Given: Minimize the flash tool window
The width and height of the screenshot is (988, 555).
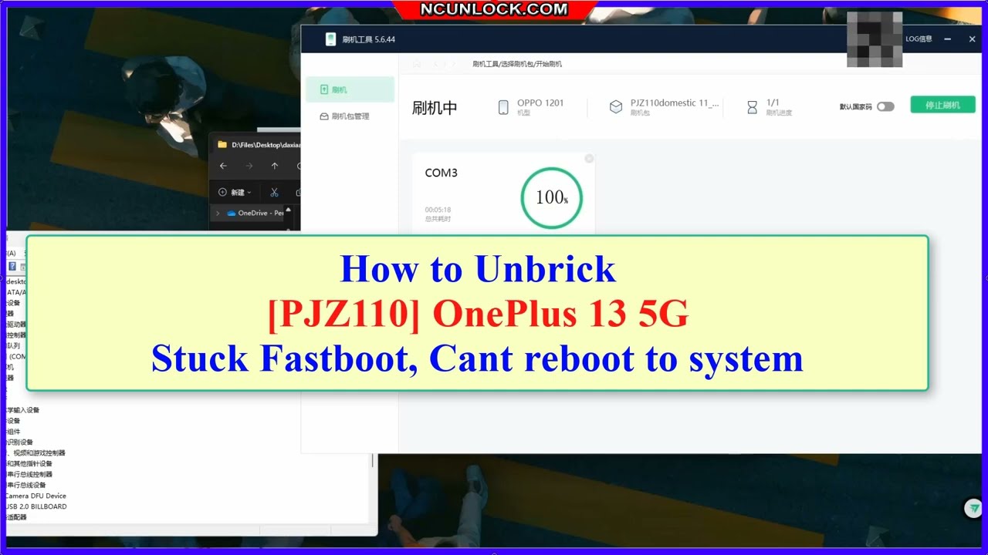Looking at the screenshot, I should point(947,39).
